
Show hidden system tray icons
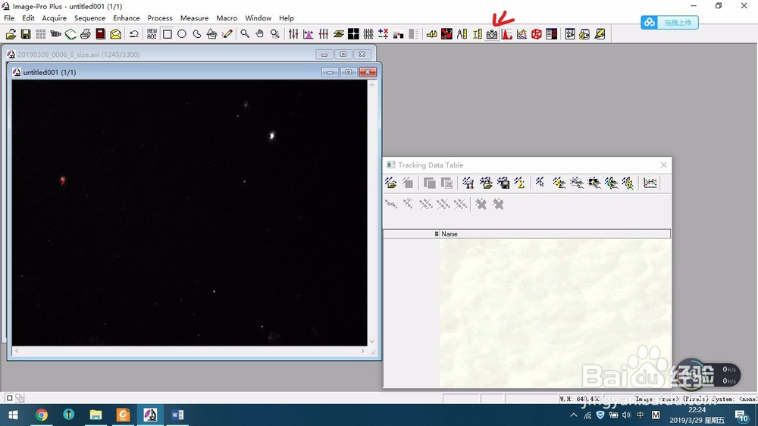[x=573, y=415]
